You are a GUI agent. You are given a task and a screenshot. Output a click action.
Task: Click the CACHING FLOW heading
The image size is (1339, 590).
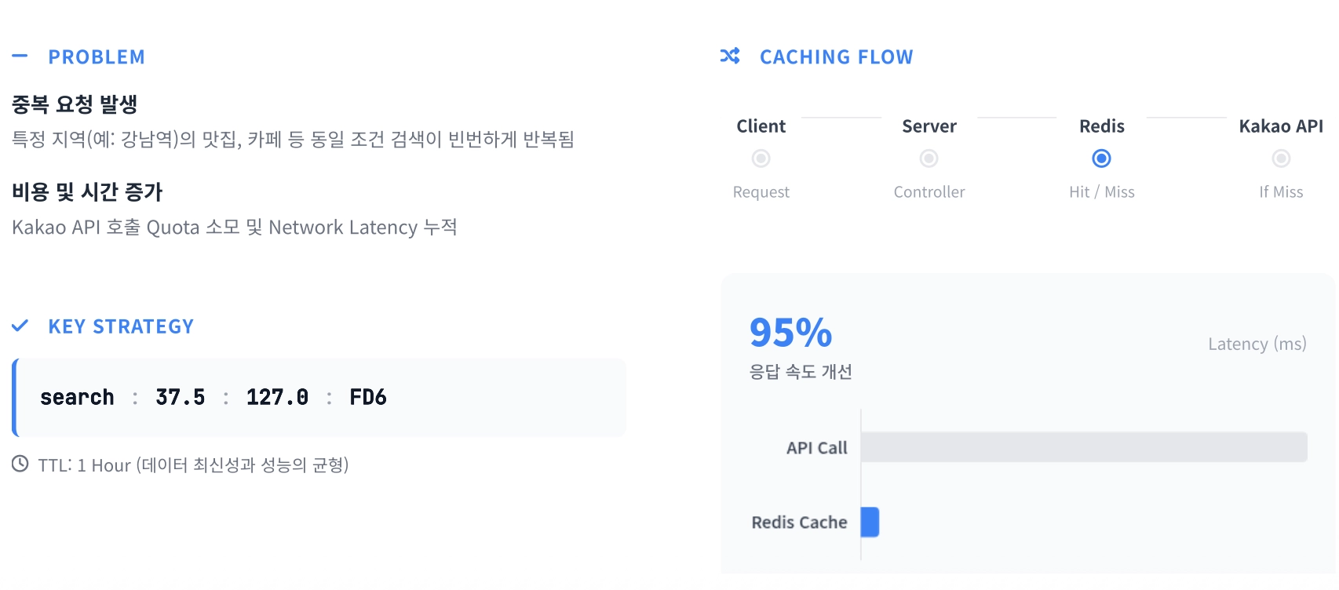click(x=836, y=57)
